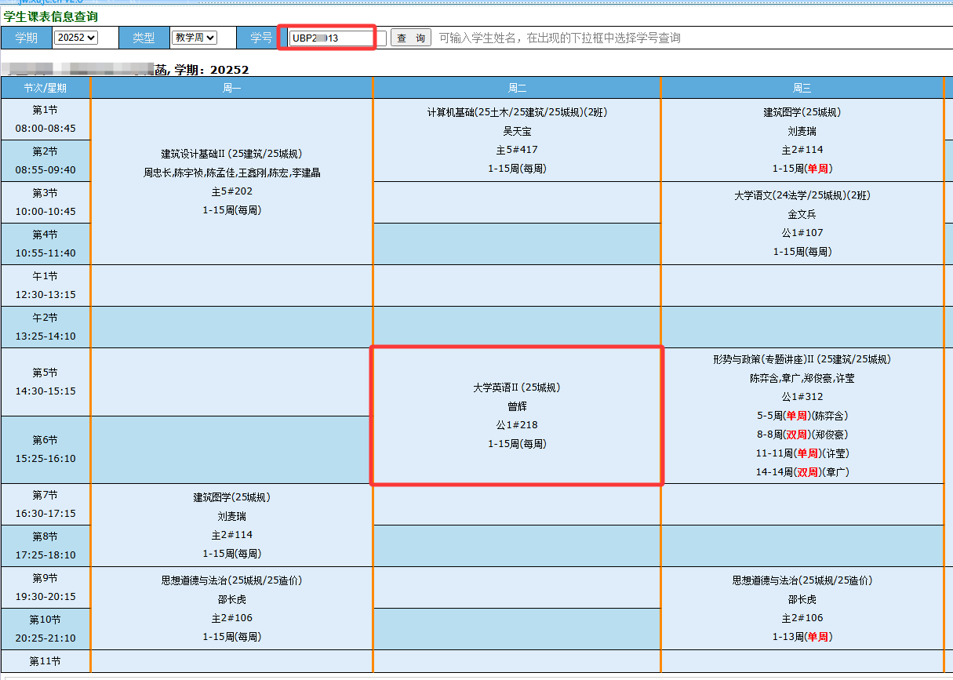Click the 节次/星期 corner header cell
This screenshot has width=953, height=680.
point(45,88)
